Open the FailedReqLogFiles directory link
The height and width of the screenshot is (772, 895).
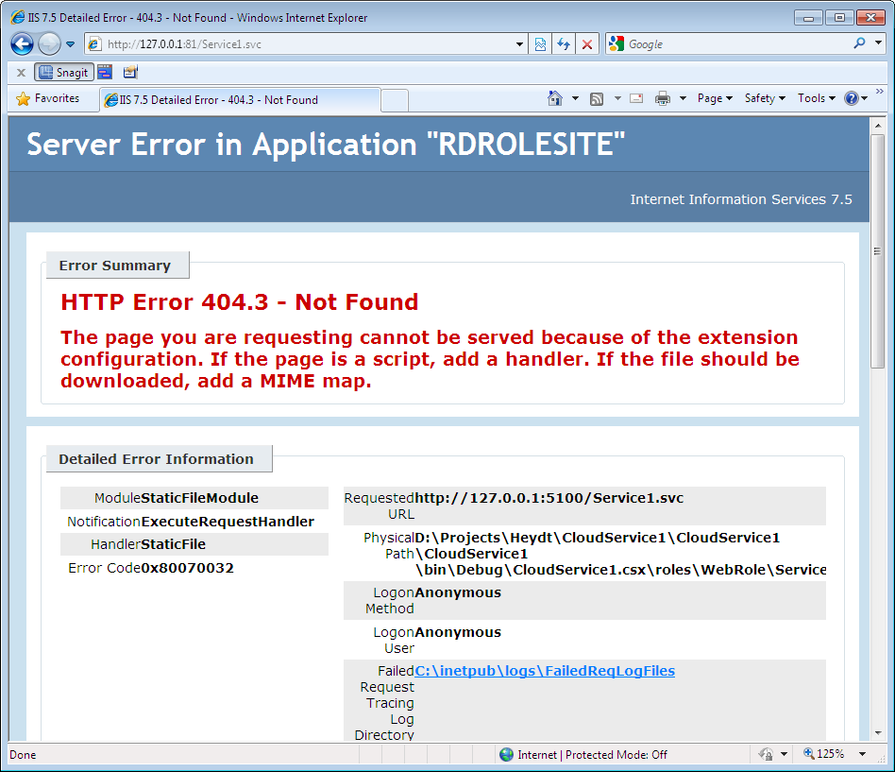click(x=545, y=671)
